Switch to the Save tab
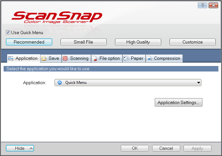The height and width of the screenshot is (156, 222). (x=51, y=58)
